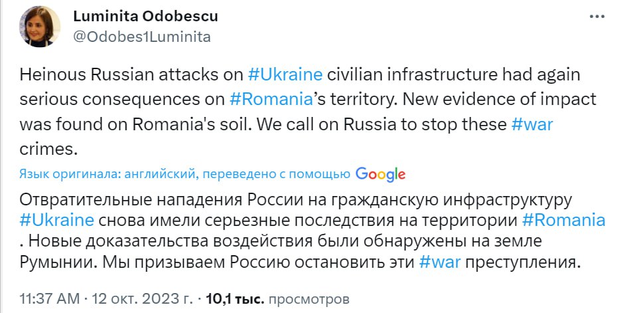The image size is (622, 313).
Task: Open #Ukraine hashtag in the Russian translation
Action: [56, 221]
